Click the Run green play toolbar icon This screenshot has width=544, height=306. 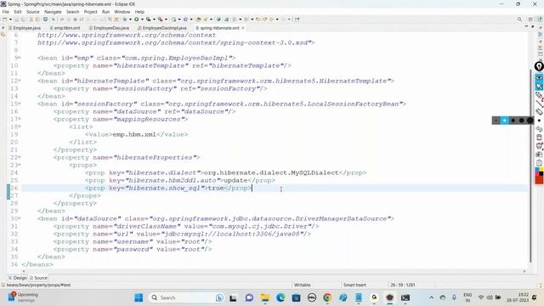click(x=137, y=20)
